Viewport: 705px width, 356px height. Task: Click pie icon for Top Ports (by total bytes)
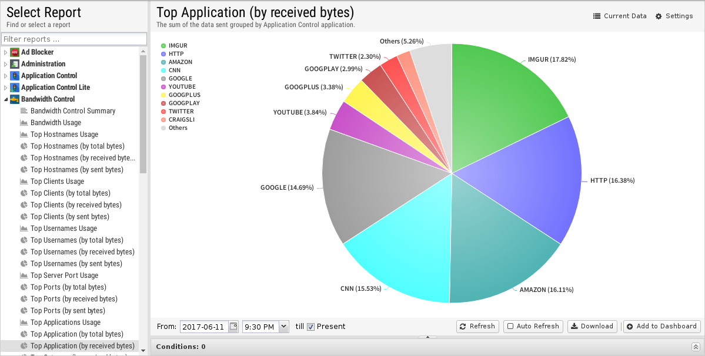coord(24,287)
